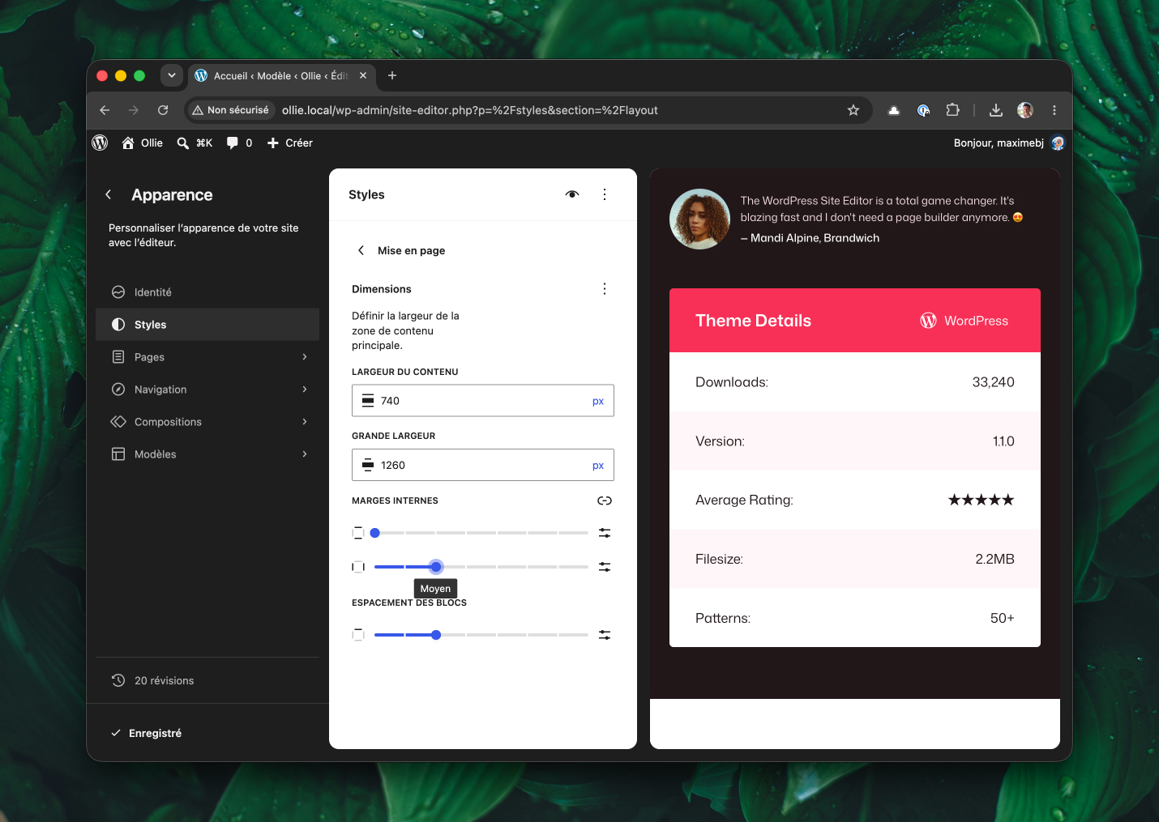Open Navigation in the sidebar
The width and height of the screenshot is (1159, 822).
pyautogui.click(x=207, y=389)
